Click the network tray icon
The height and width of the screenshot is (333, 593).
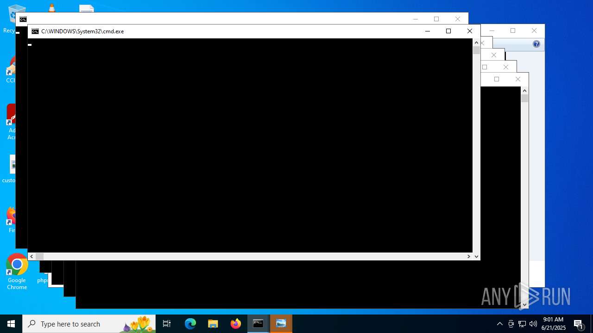(522, 324)
